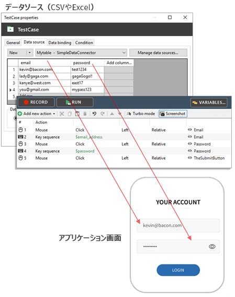Toggle password visibility eye icon
This screenshot has width=235, height=297.
tap(212, 246)
